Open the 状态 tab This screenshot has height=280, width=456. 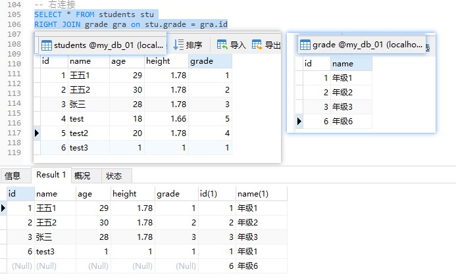pyautogui.click(x=114, y=175)
